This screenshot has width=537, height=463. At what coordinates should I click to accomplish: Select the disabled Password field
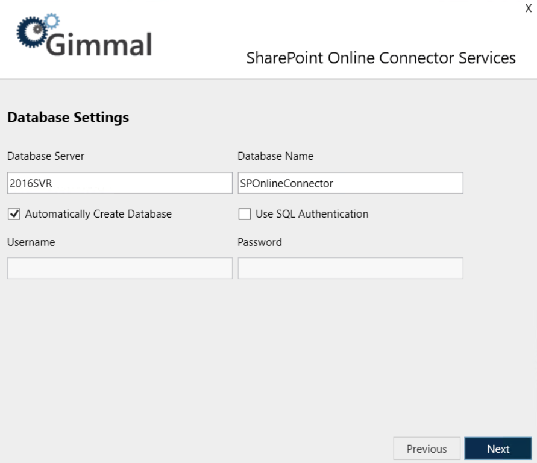tap(350, 268)
